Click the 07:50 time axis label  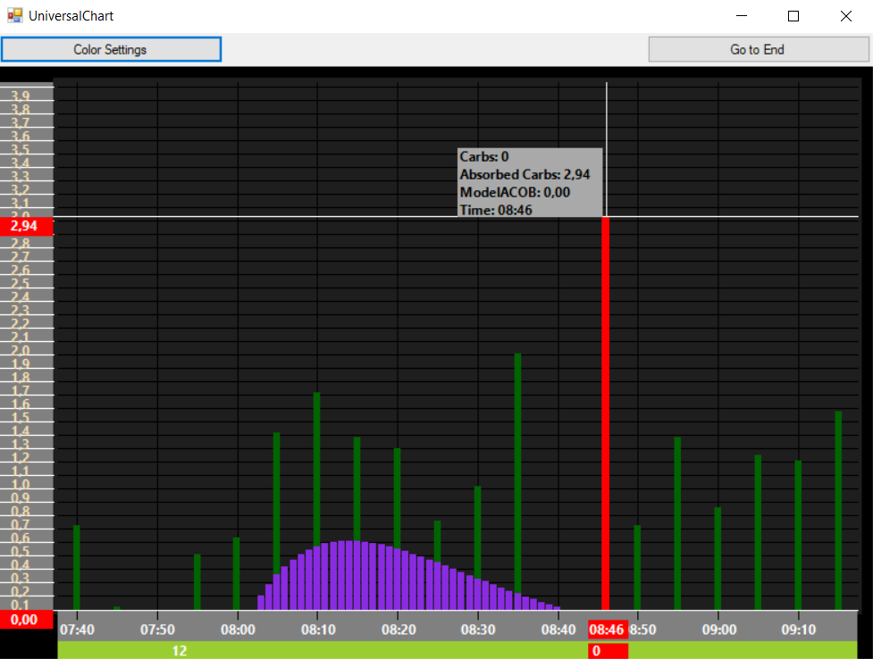point(157,630)
